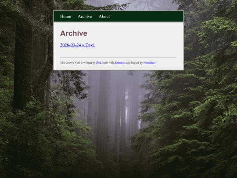Open the About page in navigation

[x=104, y=16]
